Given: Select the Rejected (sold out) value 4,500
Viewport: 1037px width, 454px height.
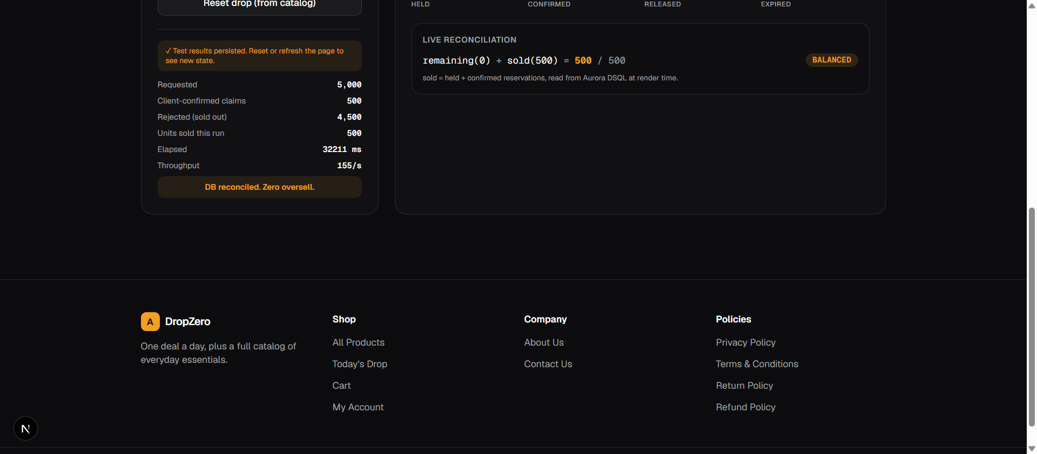Looking at the screenshot, I should point(349,117).
